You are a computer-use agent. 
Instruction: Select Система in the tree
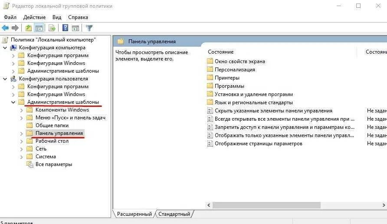(46, 157)
